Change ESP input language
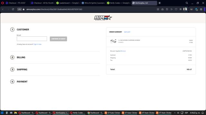The image size is (206, 115). point(186,113)
